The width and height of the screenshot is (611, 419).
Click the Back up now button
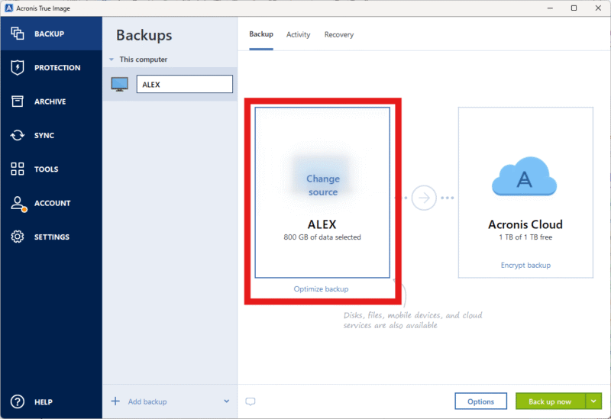(x=550, y=401)
